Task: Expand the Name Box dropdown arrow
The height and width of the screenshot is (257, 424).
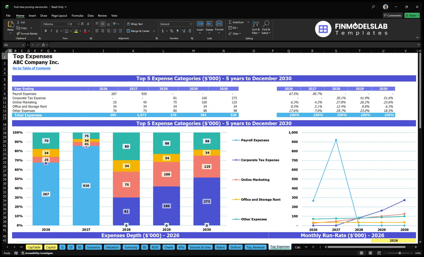Action: pyautogui.click(x=23, y=45)
